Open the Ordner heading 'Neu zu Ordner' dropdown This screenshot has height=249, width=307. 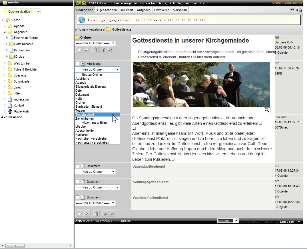pos(95,43)
